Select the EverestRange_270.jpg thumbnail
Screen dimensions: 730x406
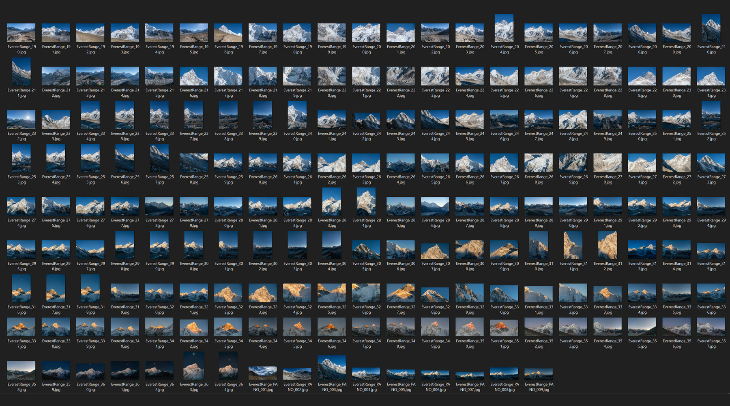click(608, 163)
